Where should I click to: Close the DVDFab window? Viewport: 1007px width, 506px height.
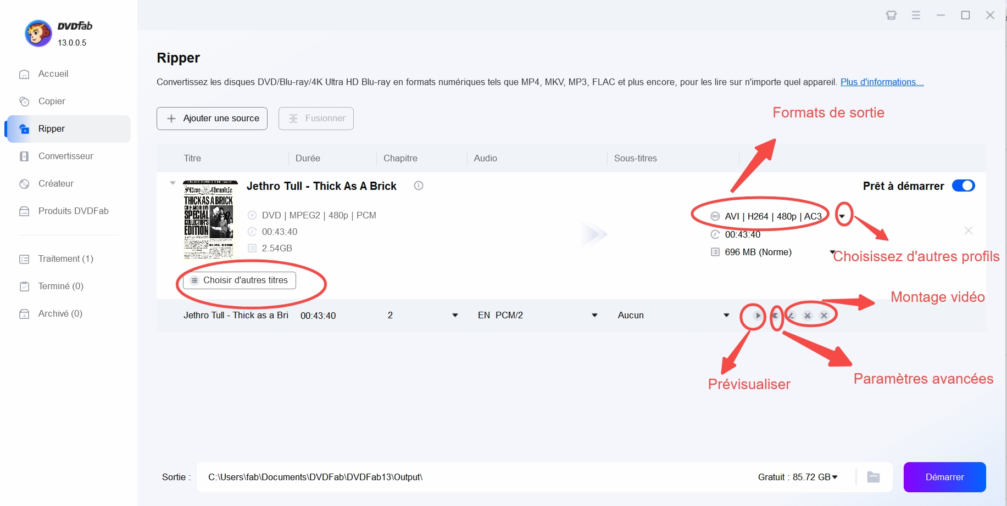pyautogui.click(x=990, y=15)
